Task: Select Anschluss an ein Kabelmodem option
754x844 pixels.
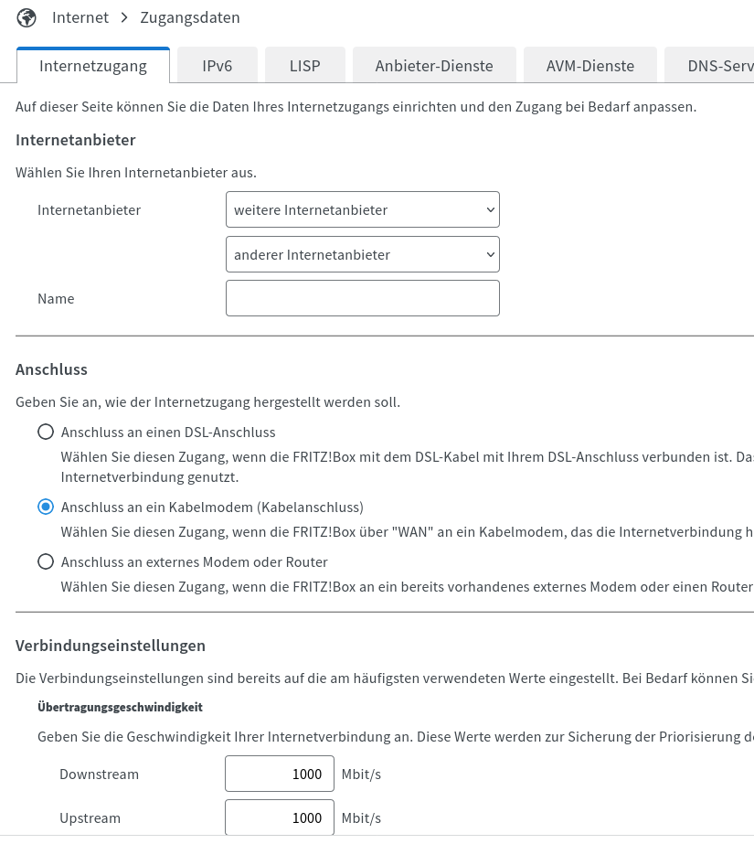Action: point(46,507)
